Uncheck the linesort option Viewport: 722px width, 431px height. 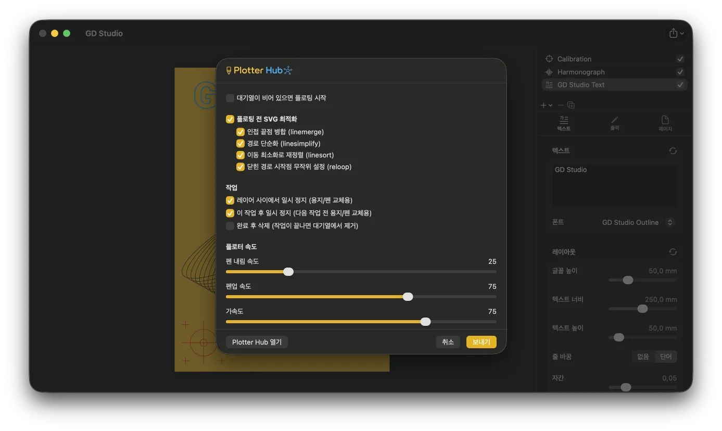pyautogui.click(x=240, y=155)
